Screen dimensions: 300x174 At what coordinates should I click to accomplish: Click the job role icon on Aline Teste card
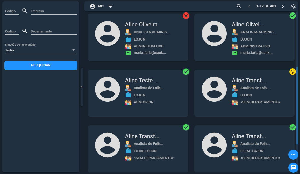pos(128,88)
